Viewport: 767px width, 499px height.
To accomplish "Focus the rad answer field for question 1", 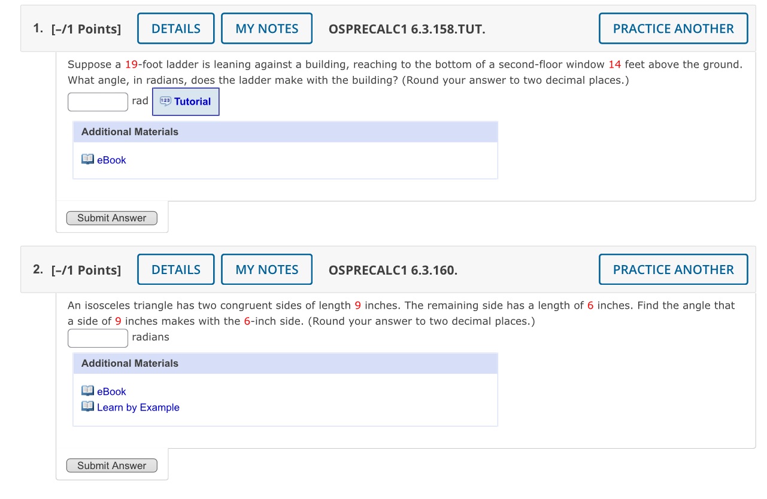I will tap(98, 102).
